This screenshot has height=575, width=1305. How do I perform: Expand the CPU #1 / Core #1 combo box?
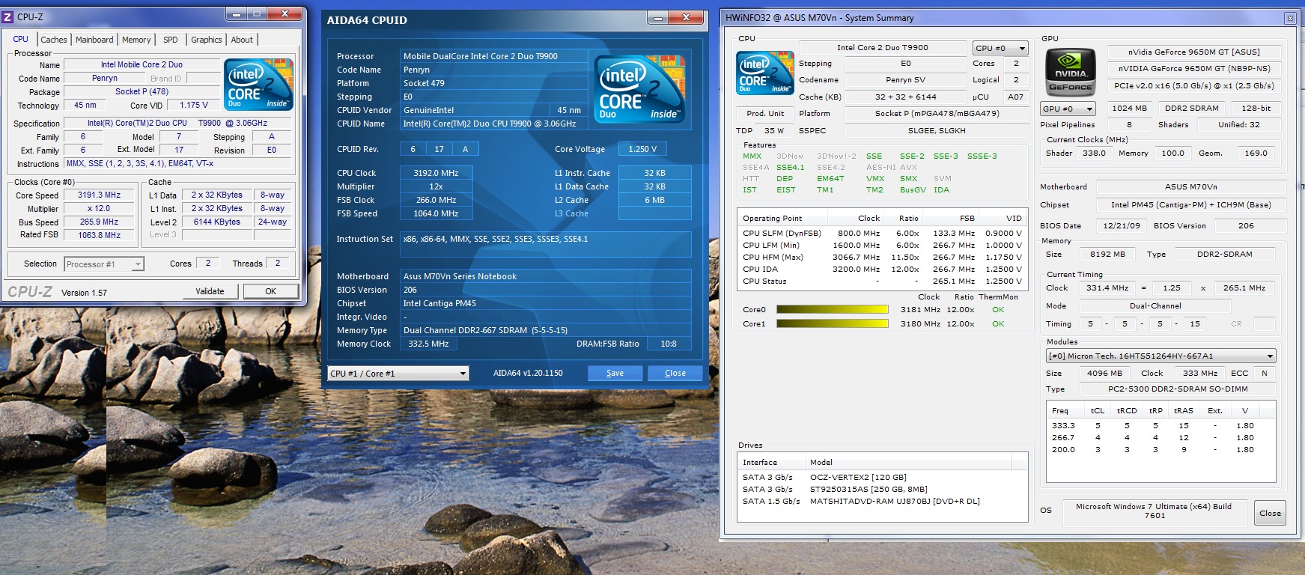[x=398, y=374]
